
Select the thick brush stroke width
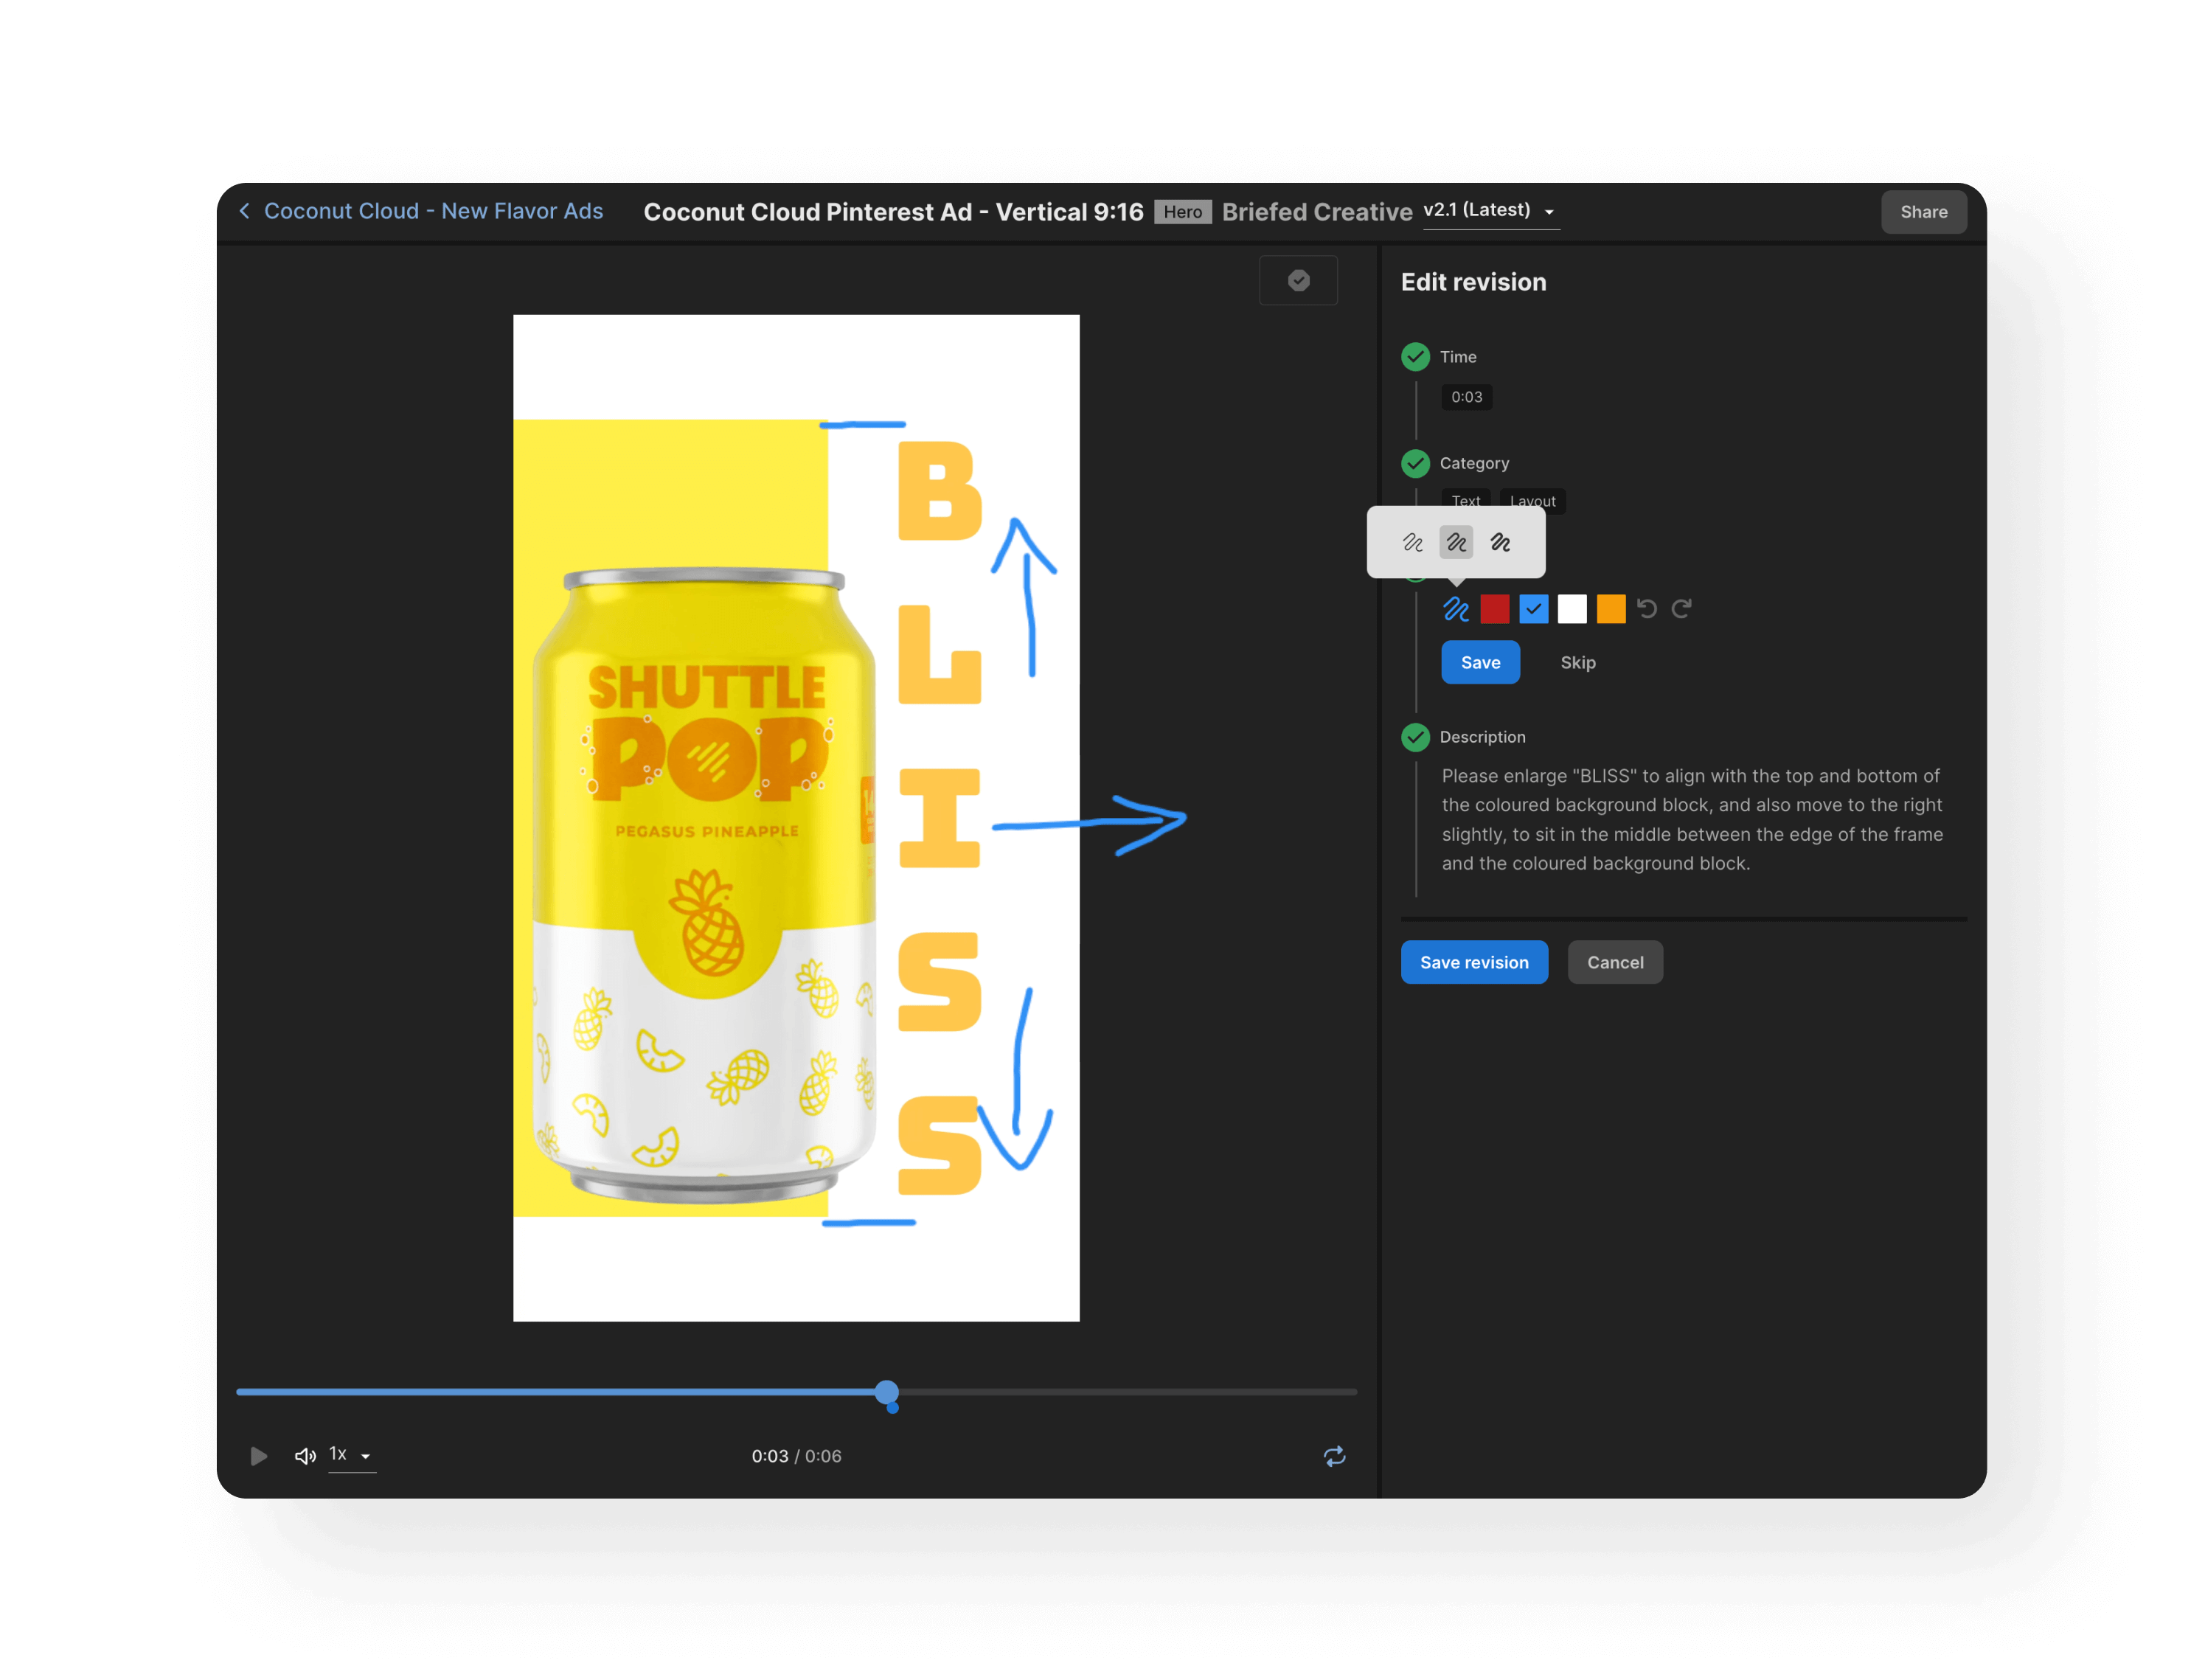pyautogui.click(x=1500, y=543)
